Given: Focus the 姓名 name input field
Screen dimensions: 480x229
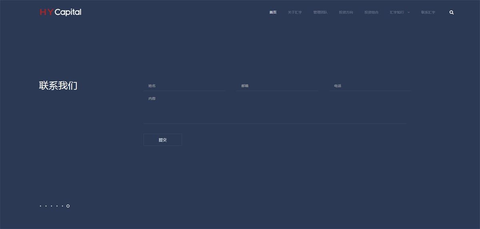Looking at the screenshot, I should tap(184, 86).
